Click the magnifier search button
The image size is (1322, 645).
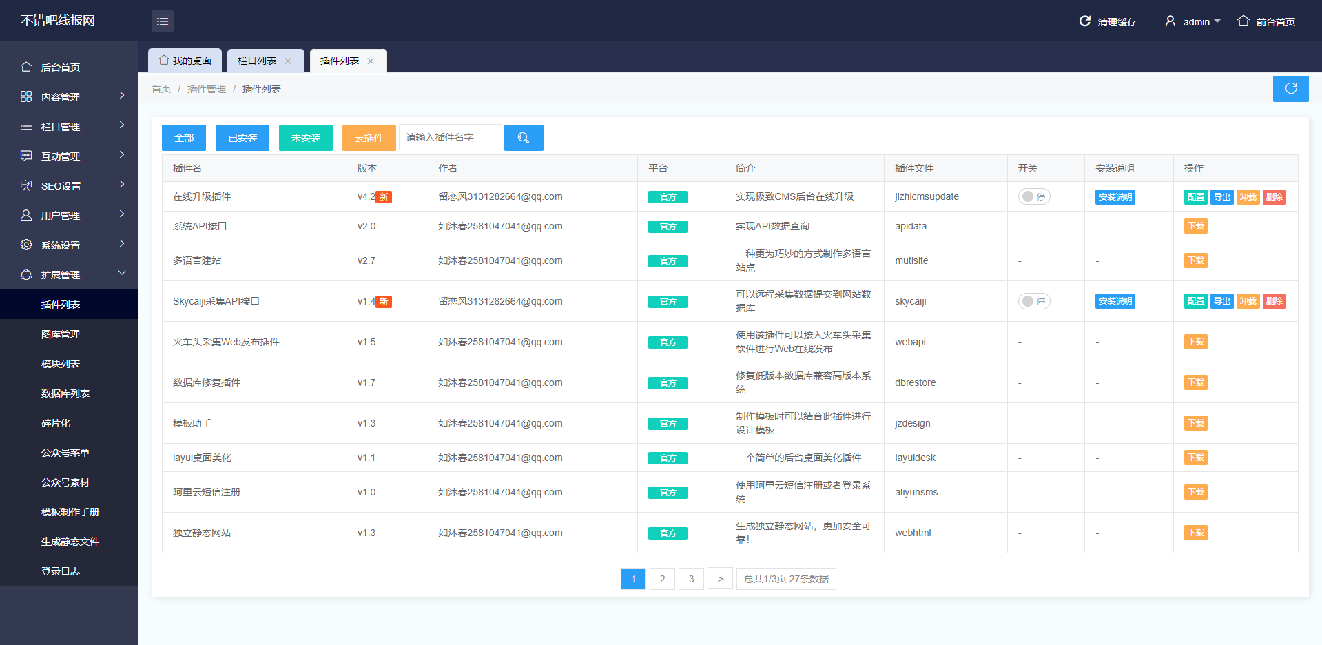pyautogui.click(x=524, y=138)
